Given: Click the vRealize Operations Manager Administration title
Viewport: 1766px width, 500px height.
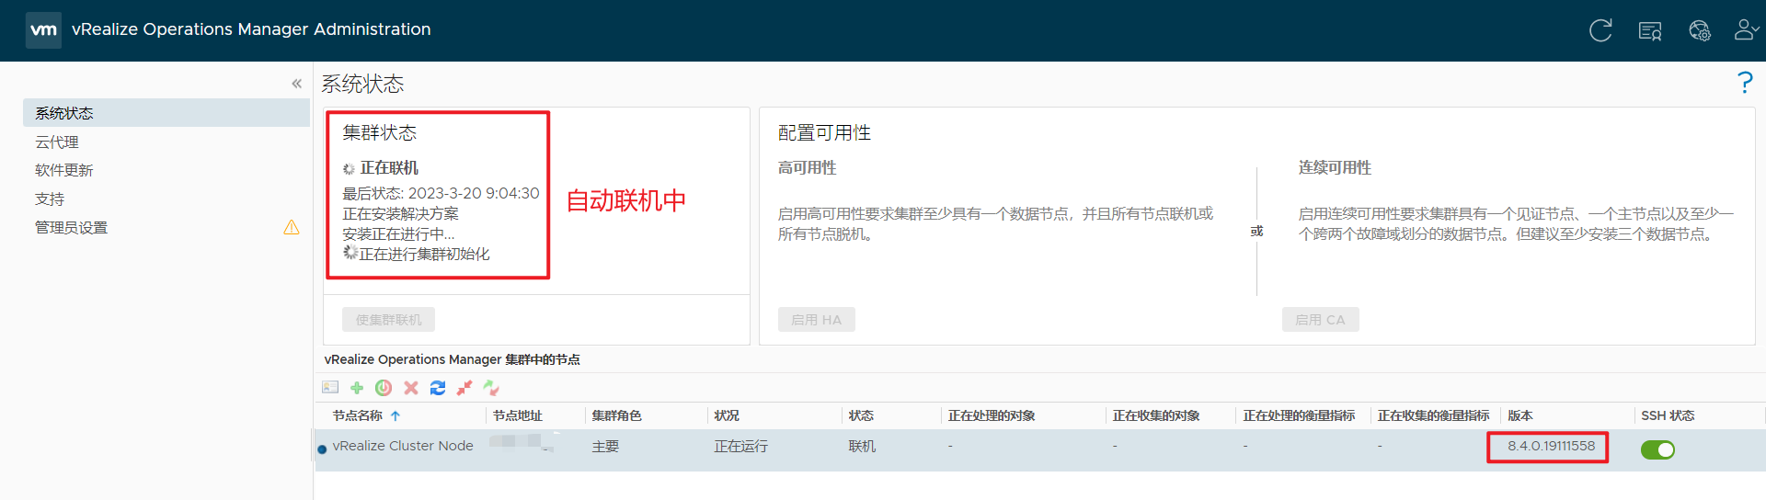Looking at the screenshot, I should [251, 29].
